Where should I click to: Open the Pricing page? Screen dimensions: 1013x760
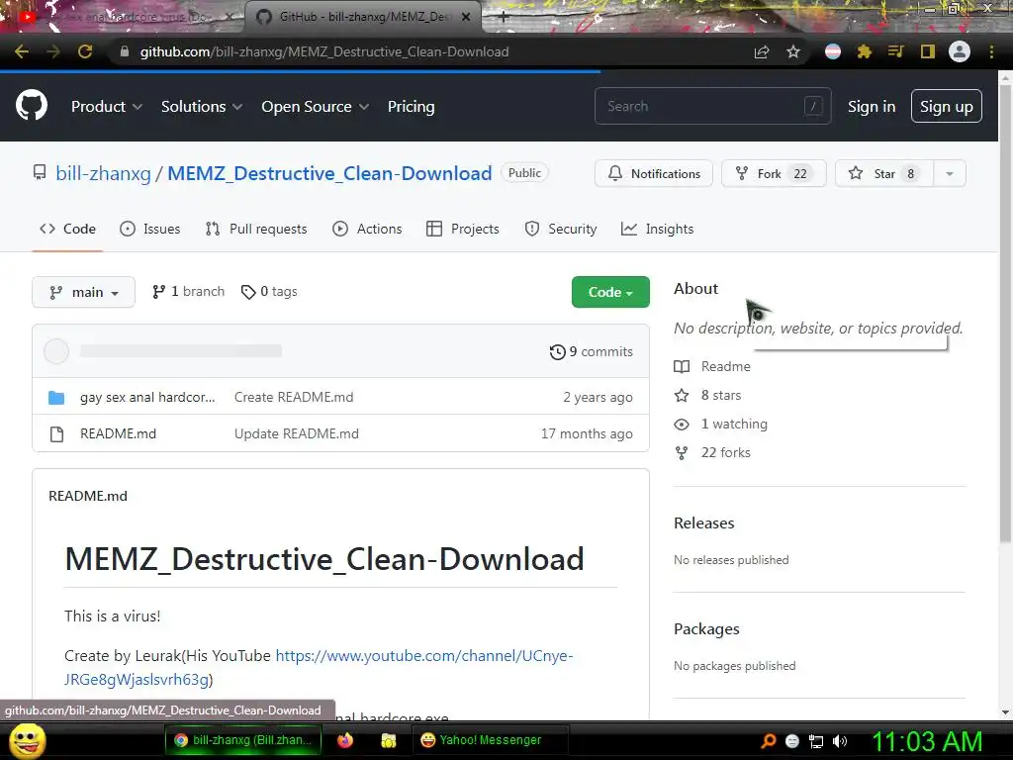pos(411,107)
